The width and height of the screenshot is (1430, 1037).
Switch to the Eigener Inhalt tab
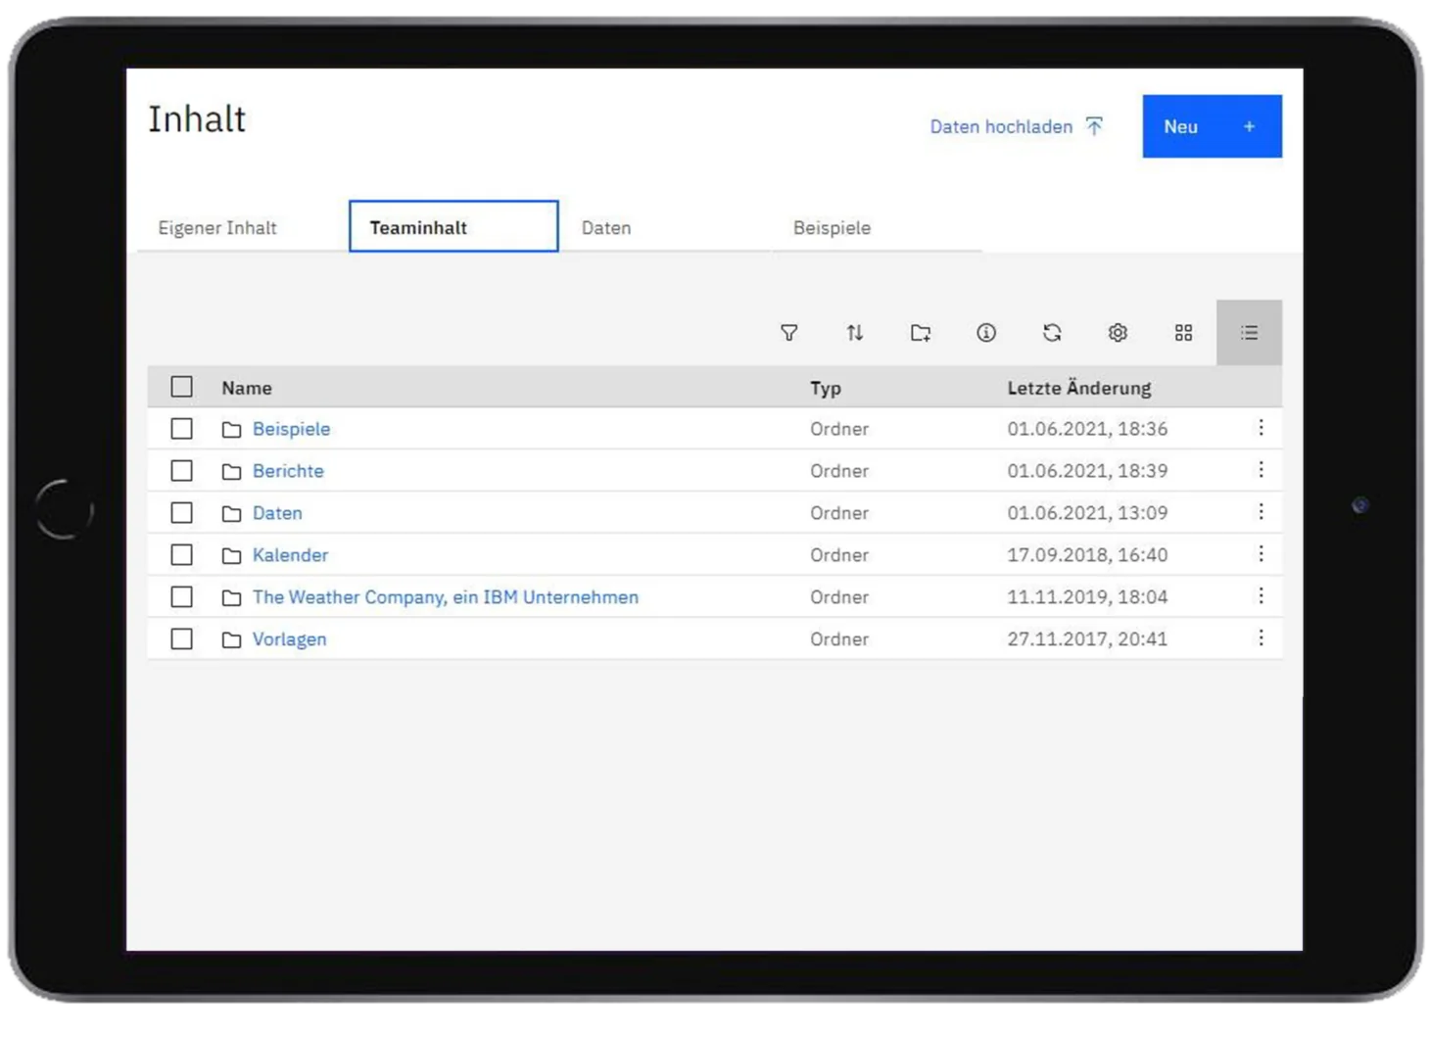(x=217, y=228)
